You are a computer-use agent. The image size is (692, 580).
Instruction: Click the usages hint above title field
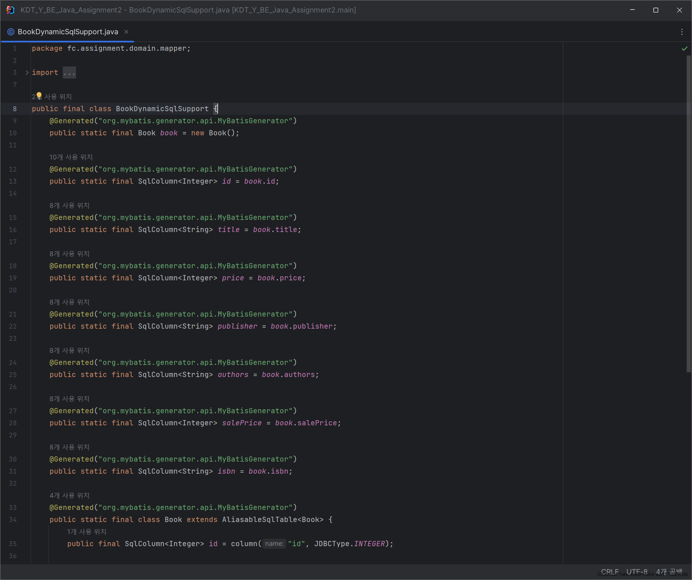pos(69,205)
